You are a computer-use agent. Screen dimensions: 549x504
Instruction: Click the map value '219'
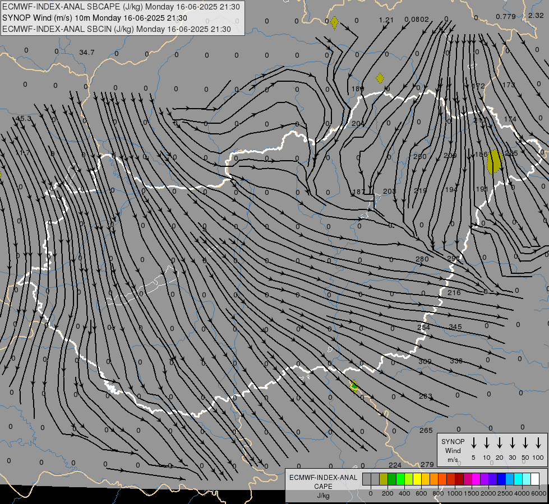point(421,190)
